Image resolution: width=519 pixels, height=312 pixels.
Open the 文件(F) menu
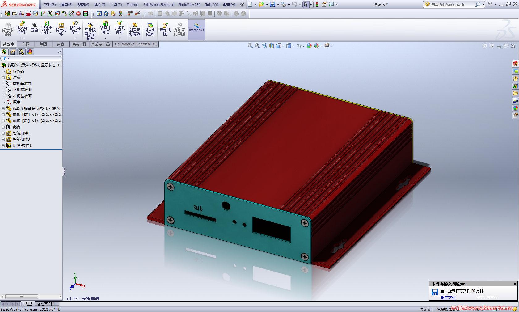pyautogui.click(x=50, y=5)
